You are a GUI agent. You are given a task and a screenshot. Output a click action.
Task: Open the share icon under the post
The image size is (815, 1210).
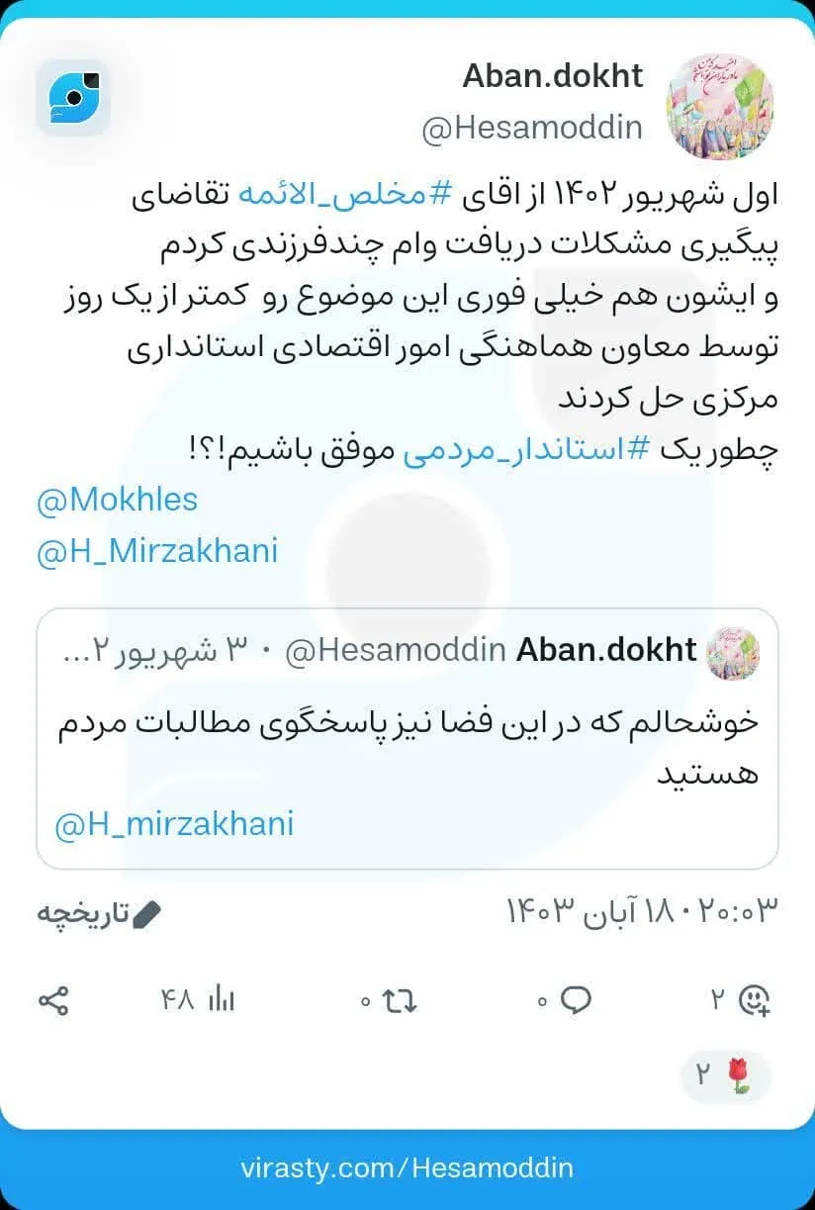53,999
